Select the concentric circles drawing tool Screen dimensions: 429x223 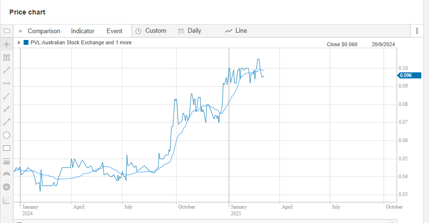pyautogui.click(x=7, y=187)
